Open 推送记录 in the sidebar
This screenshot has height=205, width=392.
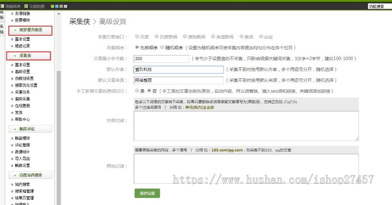pos(23,46)
